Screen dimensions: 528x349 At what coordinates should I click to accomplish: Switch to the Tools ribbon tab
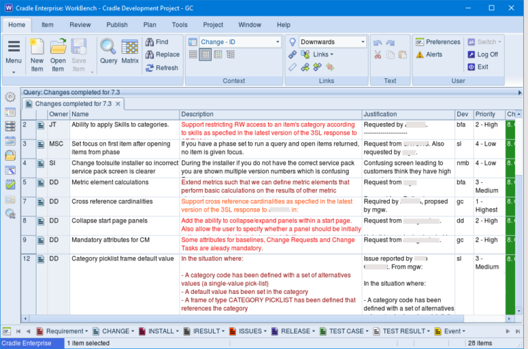(179, 25)
